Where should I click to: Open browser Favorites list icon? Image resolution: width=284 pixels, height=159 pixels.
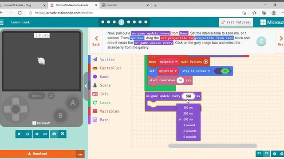(x=254, y=13)
